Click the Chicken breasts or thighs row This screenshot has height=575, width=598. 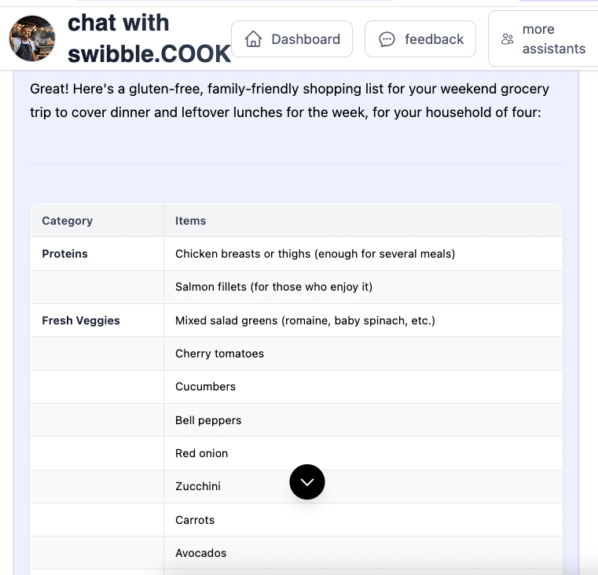click(x=315, y=254)
